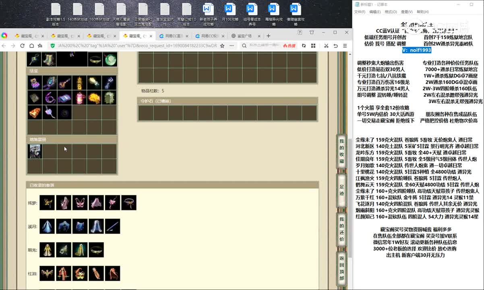Open the 月10E攻略 Word document
Screen dimensions: 484x290
tap(230, 12)
